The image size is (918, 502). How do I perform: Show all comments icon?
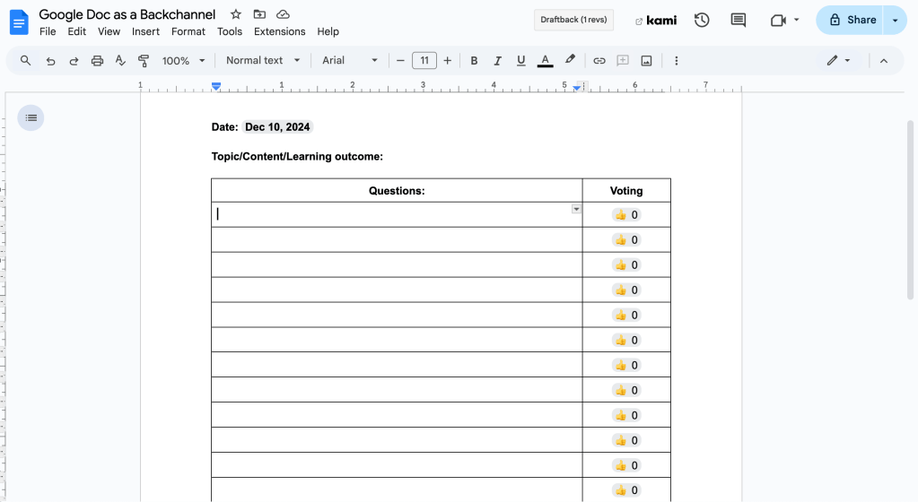(x=739, y=20)
